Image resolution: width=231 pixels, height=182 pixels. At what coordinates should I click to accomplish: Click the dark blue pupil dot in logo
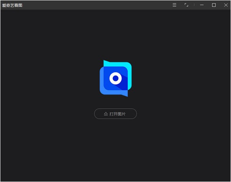tap(115, 79)
